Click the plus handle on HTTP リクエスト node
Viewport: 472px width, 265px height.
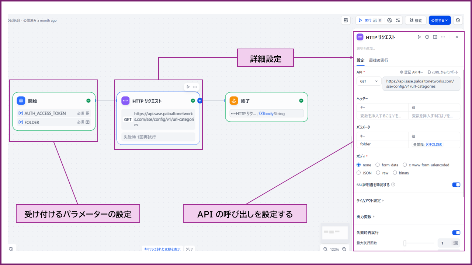point(200,100)
